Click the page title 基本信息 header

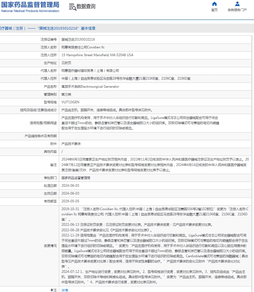(47, 28)
